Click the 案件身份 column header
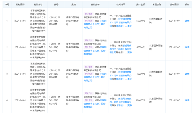 point(95,5)
